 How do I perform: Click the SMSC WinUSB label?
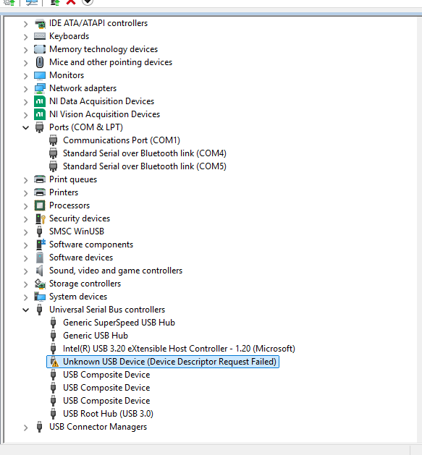coord(77,231)
